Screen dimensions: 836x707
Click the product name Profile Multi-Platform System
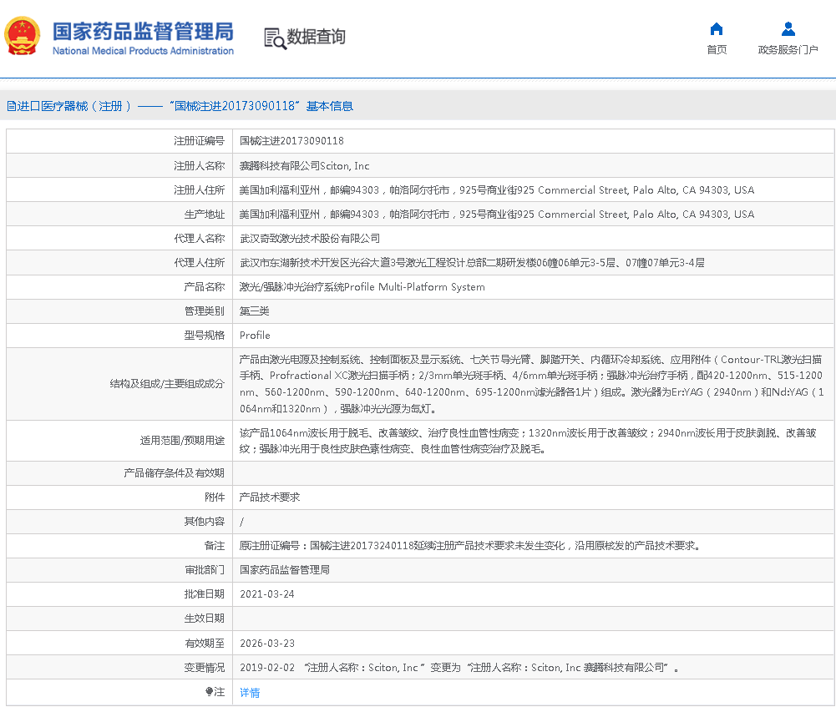point(362,287)
